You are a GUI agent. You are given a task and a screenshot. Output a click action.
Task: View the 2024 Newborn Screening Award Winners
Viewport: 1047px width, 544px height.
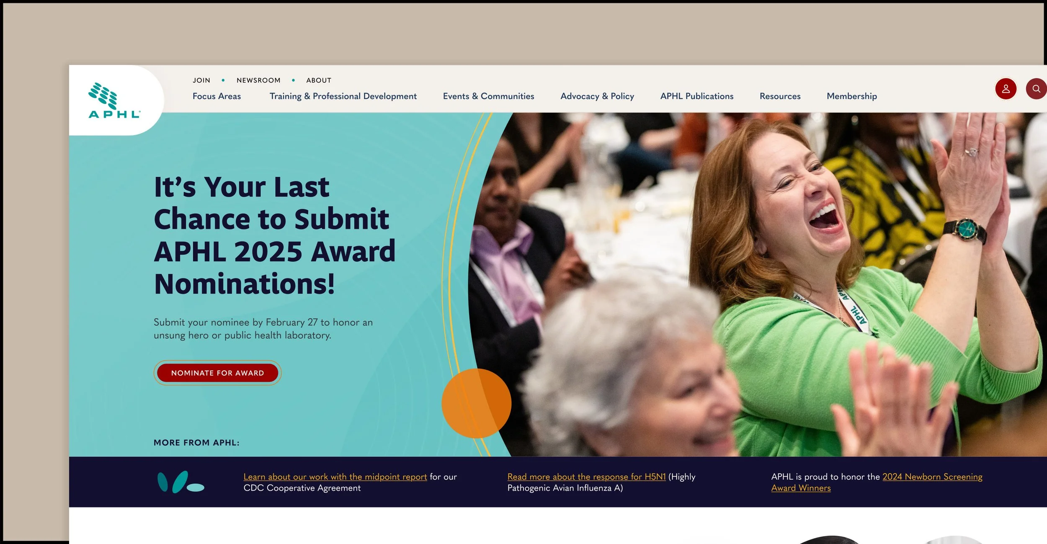click(x=932, y=477)
